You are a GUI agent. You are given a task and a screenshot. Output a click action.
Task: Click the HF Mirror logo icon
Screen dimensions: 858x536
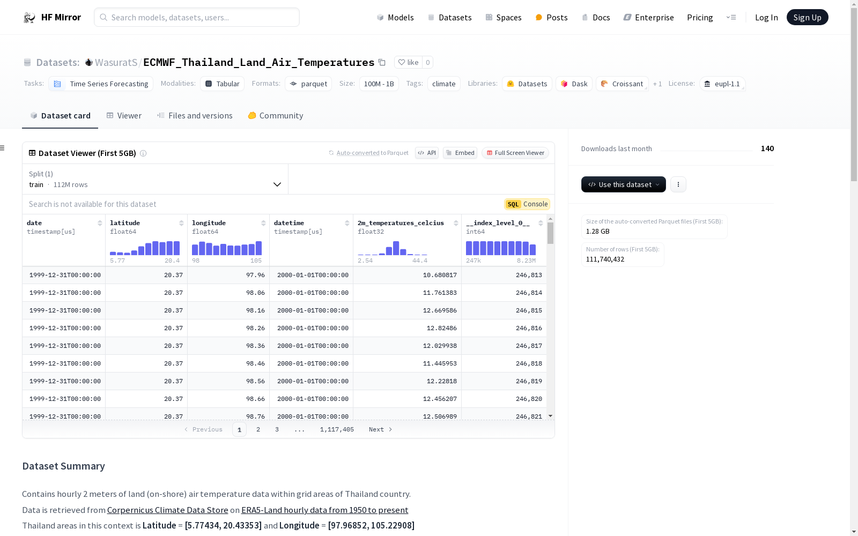[29, 18]
